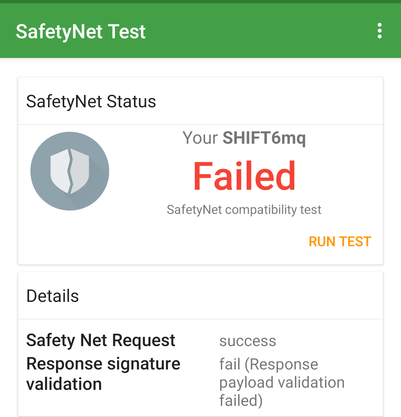This screenshot has height=417, width=401.
Task: Tap the Response payload validation failed message
Action: click(x=281, y=382)
